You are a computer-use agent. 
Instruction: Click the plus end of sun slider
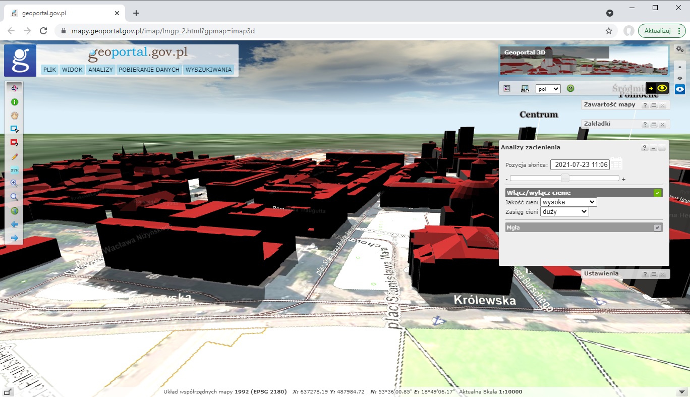623,179
